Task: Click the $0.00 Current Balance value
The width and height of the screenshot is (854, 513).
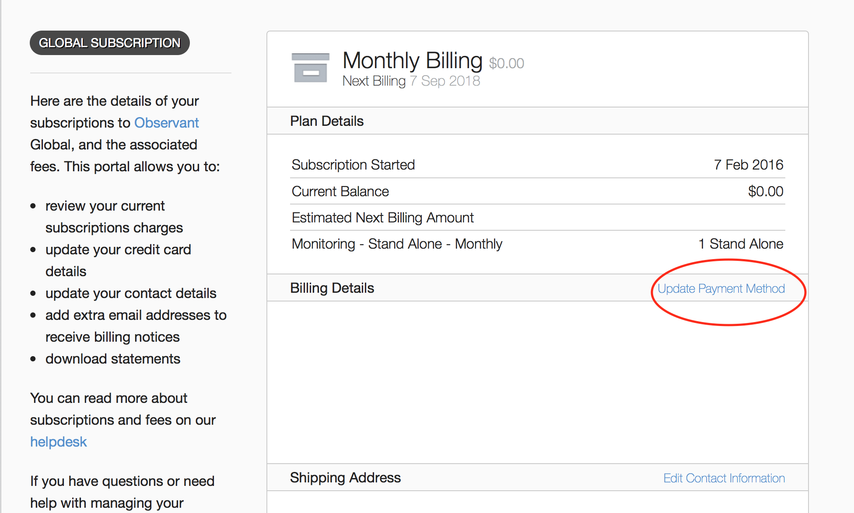Action: (x=765, y=191)
